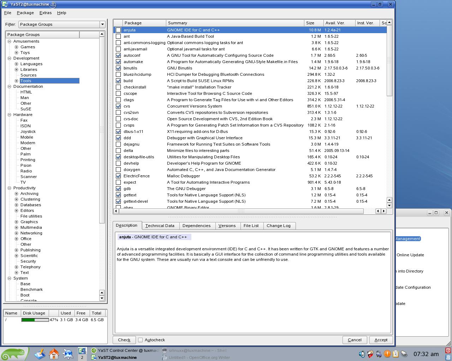Expand the Tools subgroup
452x361 pixels.
(16, 81)
